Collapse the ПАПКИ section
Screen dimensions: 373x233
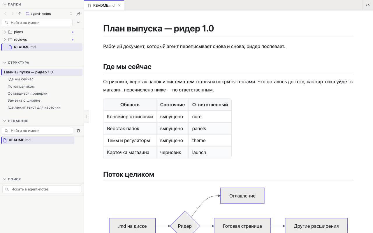[x=5, y=4]
